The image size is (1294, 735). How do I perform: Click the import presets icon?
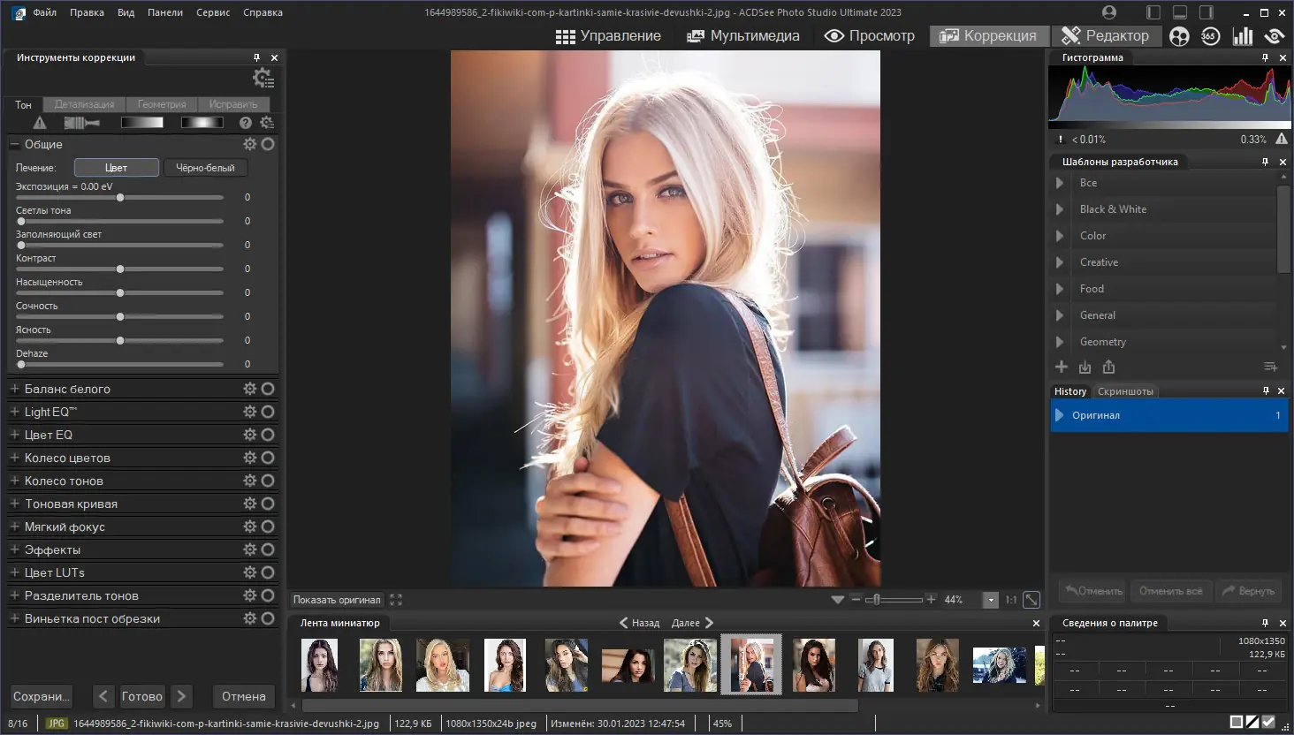click(1085, 367)
